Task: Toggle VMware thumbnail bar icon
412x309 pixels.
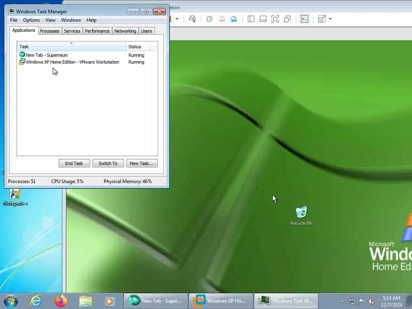Action: click(x=263, y=19)
